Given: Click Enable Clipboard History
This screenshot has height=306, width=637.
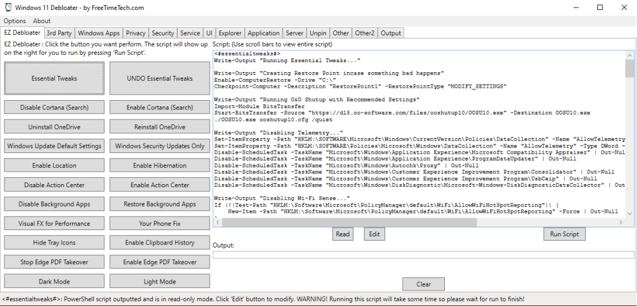Looking at the screenshot, I should click(160, 243).
